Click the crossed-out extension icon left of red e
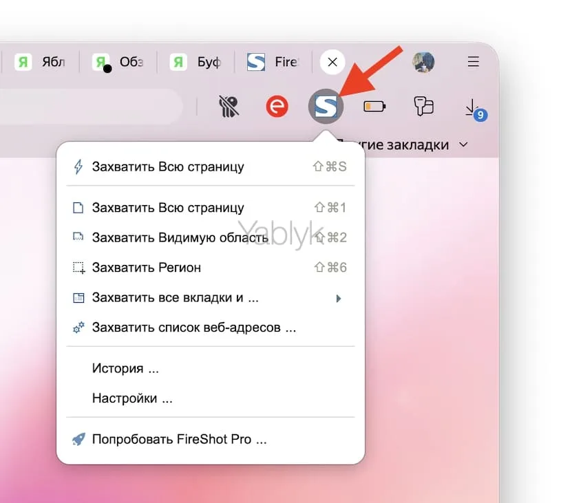Image resolution: width=561 pixels, height=503 pixels. (x=229, y=107)
